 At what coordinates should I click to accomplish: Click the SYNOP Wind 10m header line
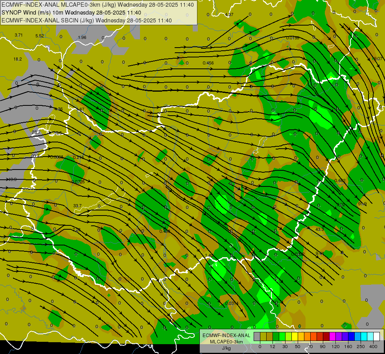[x=72, y=13]
